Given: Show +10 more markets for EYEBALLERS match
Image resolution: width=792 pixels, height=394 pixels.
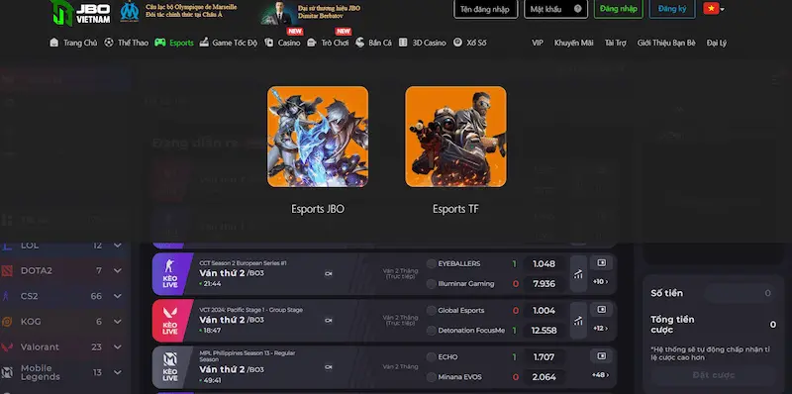Looking at the screenshot, I should (601, 282).
